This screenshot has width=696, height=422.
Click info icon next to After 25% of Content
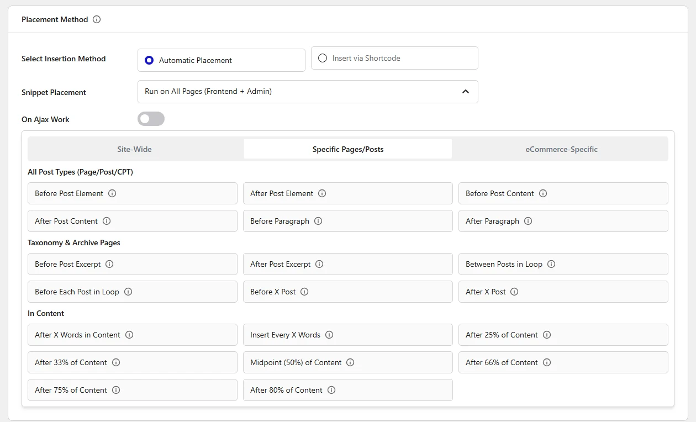point(547,335)
